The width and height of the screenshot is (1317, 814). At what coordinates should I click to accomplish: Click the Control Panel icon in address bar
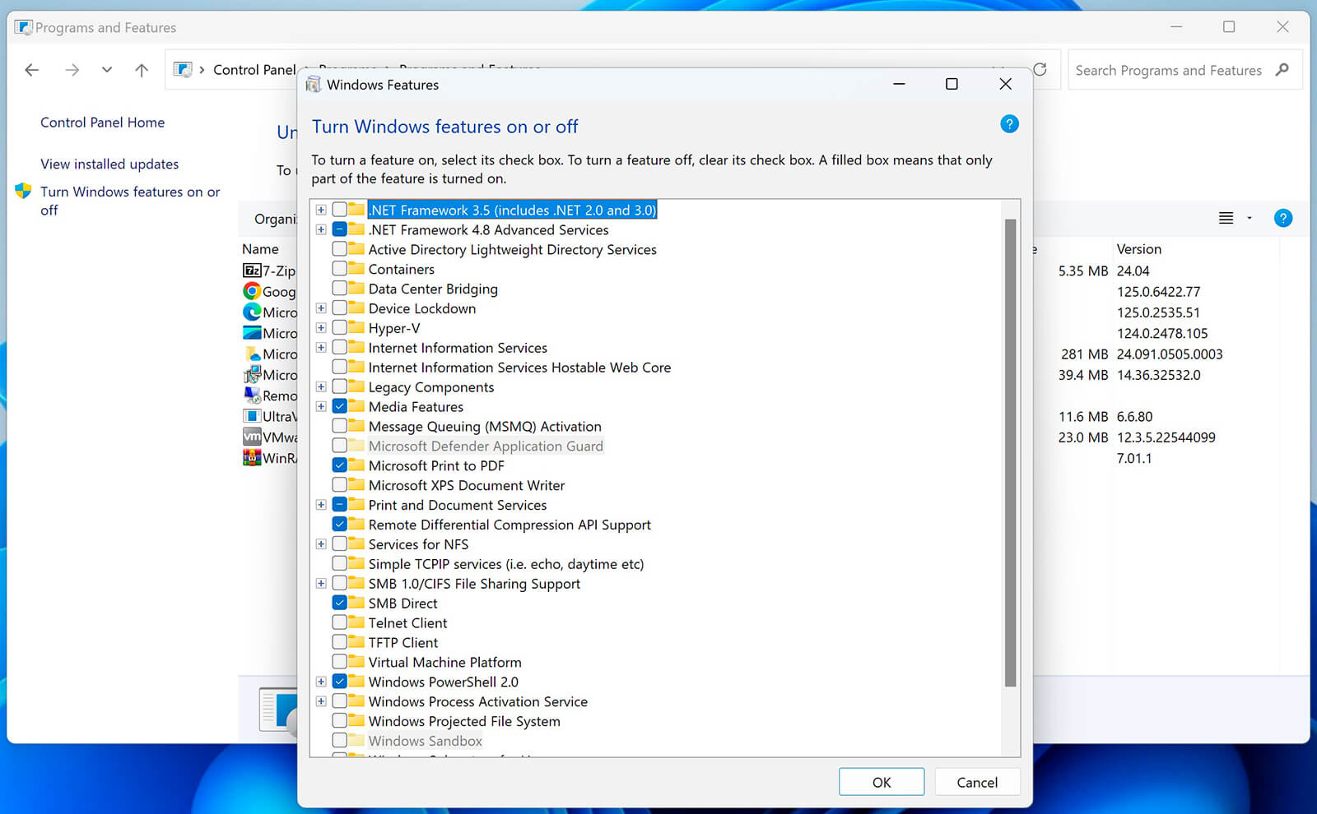click(184, 70)
